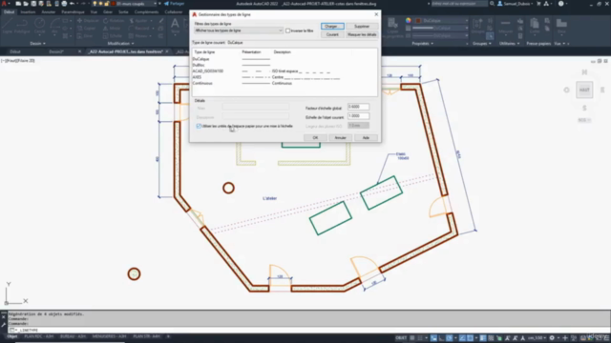
Task: Select the Arc tool
Action: pos(54,26)
